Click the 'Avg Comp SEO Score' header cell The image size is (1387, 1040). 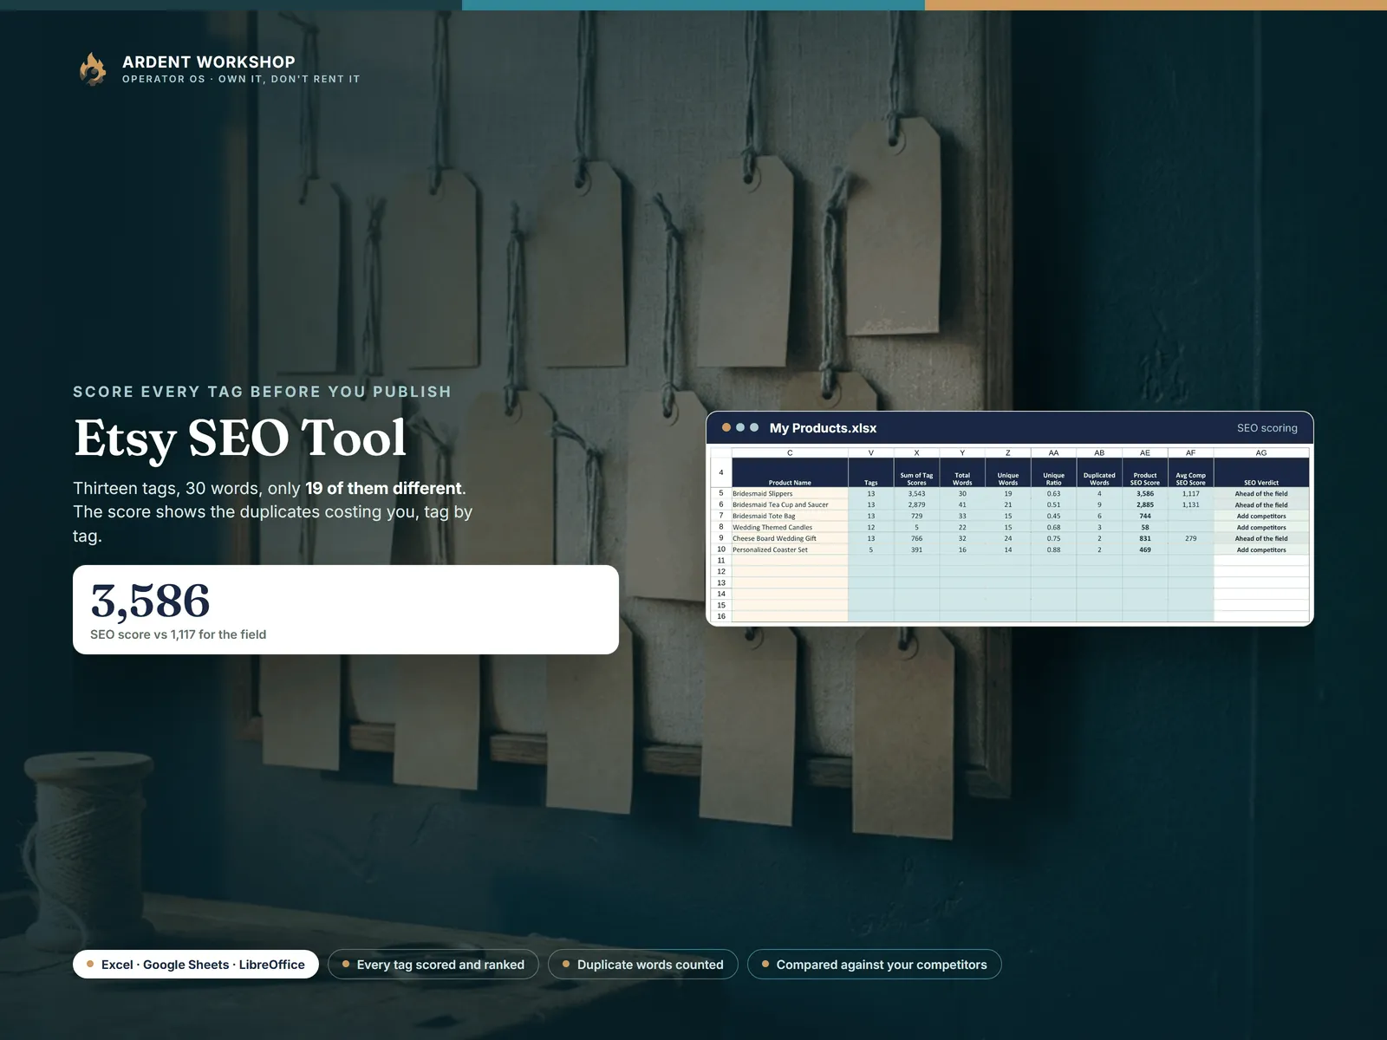1190,473
